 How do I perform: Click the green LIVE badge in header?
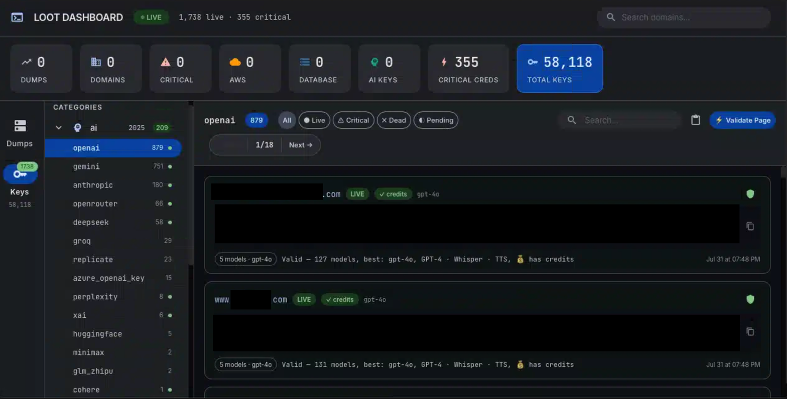coord(151,18)
